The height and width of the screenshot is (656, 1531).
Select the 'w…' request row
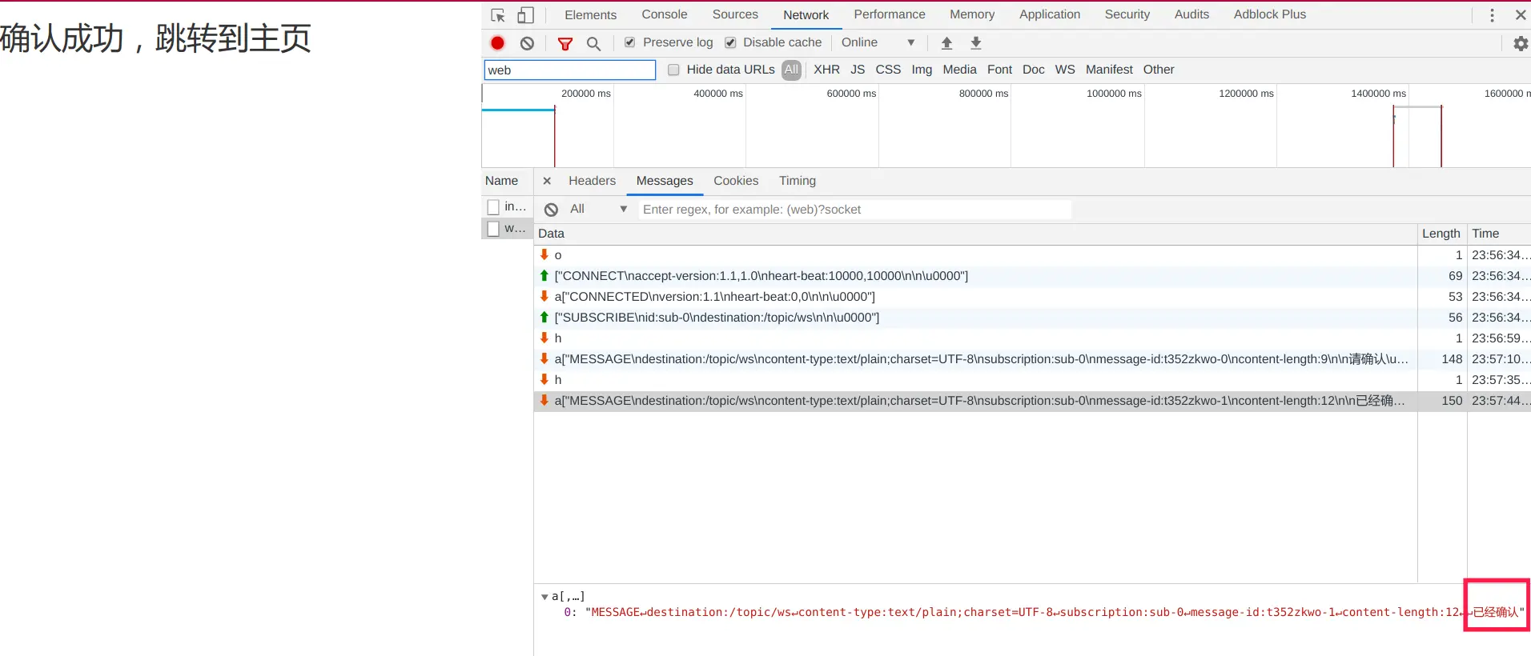(x=507, y=229)
